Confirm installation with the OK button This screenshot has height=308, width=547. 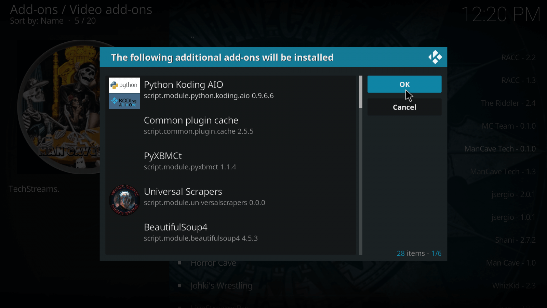pos(404,84)
